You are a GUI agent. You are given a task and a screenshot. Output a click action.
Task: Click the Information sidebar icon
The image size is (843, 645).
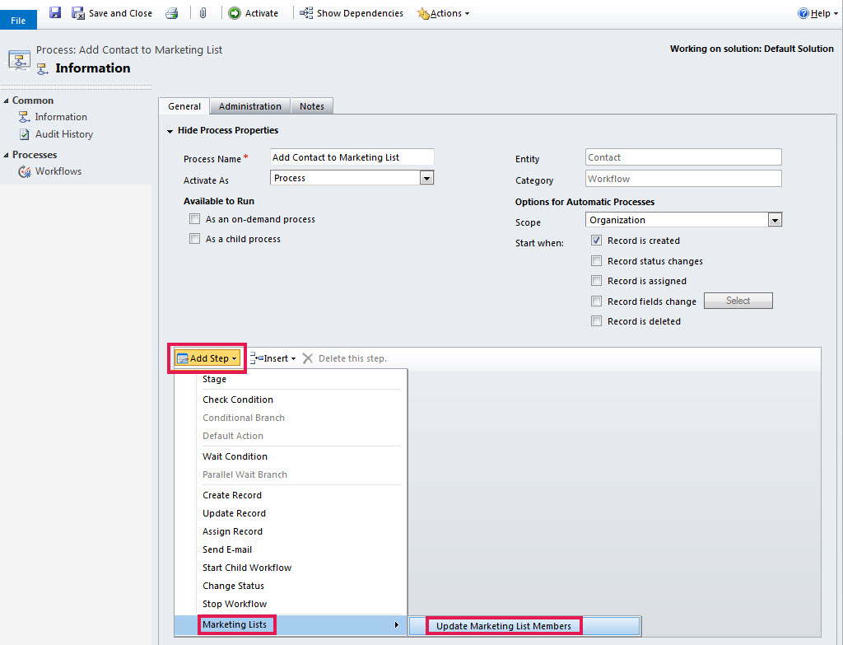24,117
